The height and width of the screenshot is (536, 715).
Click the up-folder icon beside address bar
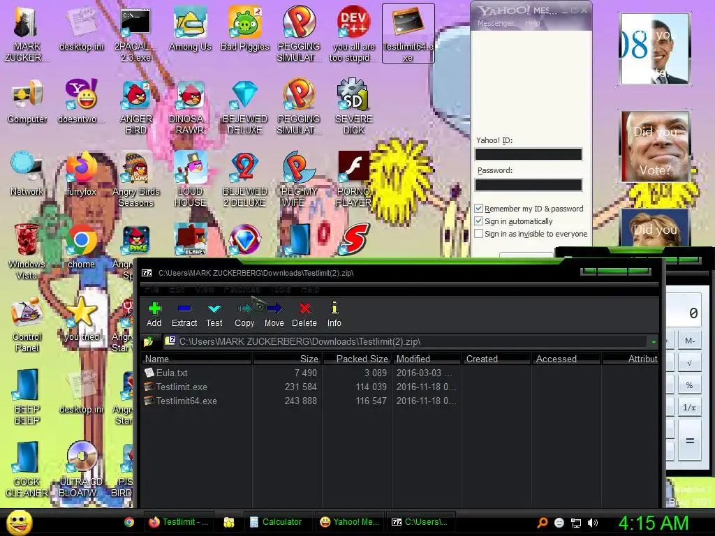pyautogui.click(x=148, y=341)
